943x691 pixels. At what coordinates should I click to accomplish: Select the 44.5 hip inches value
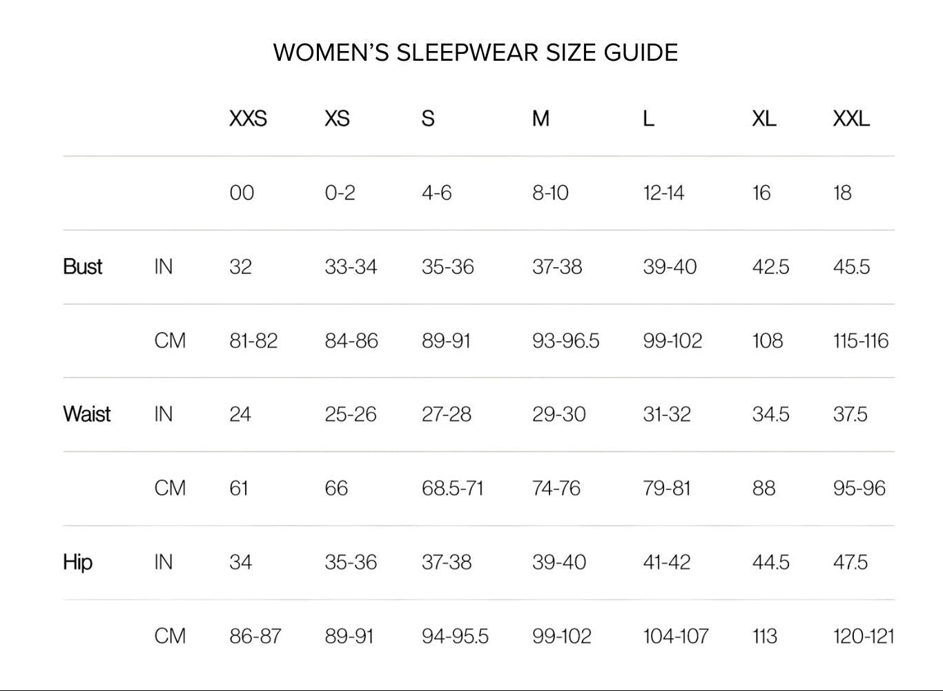pyautogui.click(x=770, y=562)
